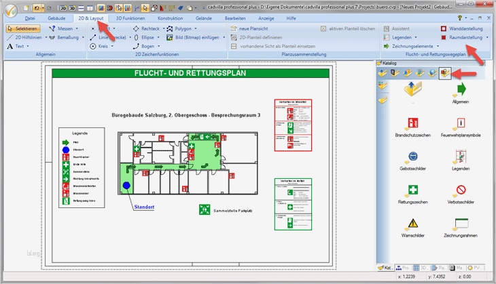Open the Allgemein catalog folder
This screenshot has height=284, width=496.
pyautogui.click(x=460, y=91)
